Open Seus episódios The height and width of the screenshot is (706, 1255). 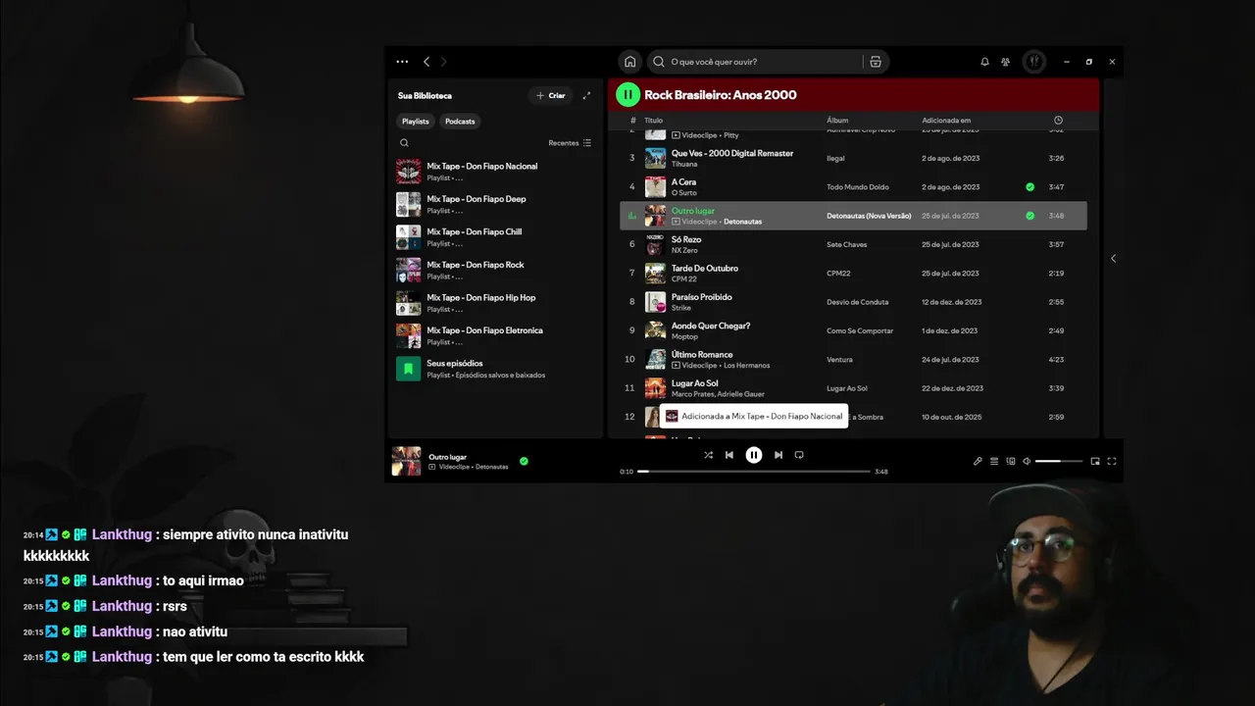click(x=495, y=369)
